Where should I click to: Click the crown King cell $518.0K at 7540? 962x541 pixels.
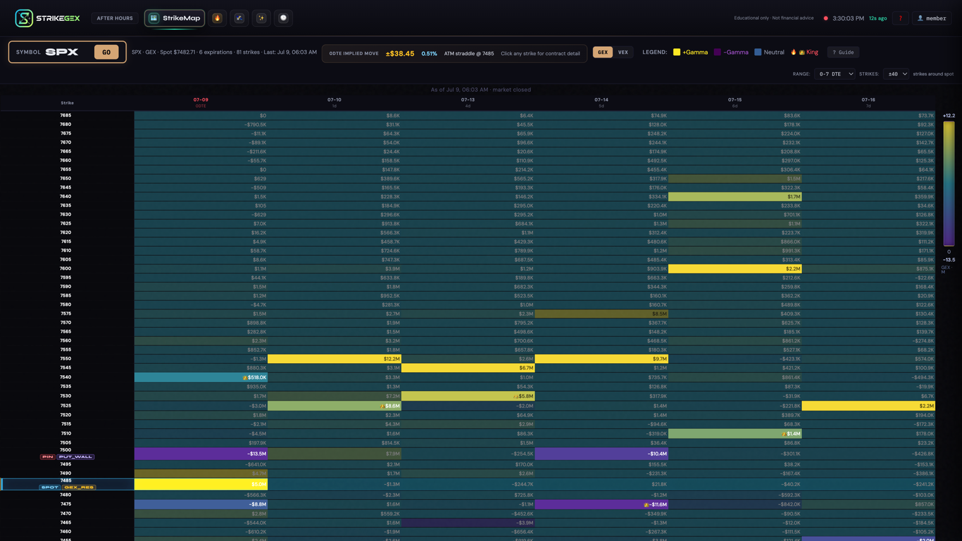tap(201, 377)
